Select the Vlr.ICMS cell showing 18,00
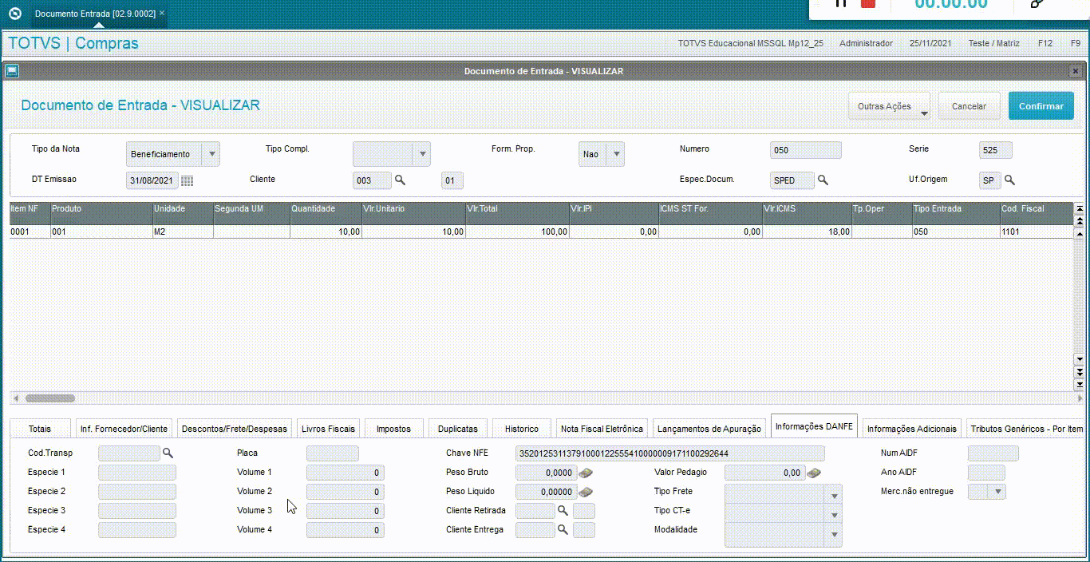1090x562 pixels. click(806, 232)
